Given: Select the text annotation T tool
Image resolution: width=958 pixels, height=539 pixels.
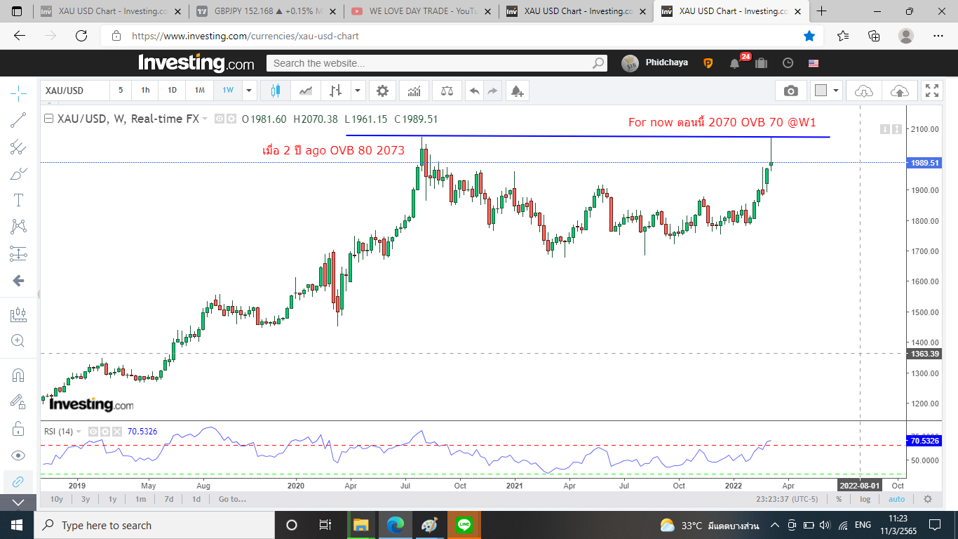Looking at the screenshot, I should 18,200.
